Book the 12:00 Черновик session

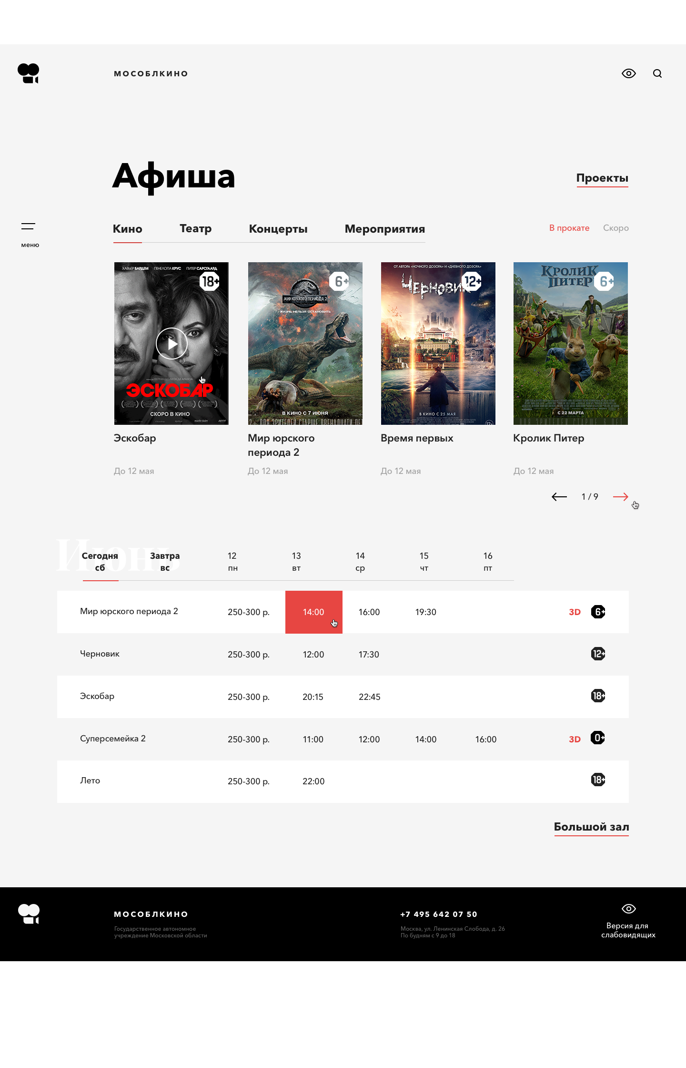coord(313,655)
